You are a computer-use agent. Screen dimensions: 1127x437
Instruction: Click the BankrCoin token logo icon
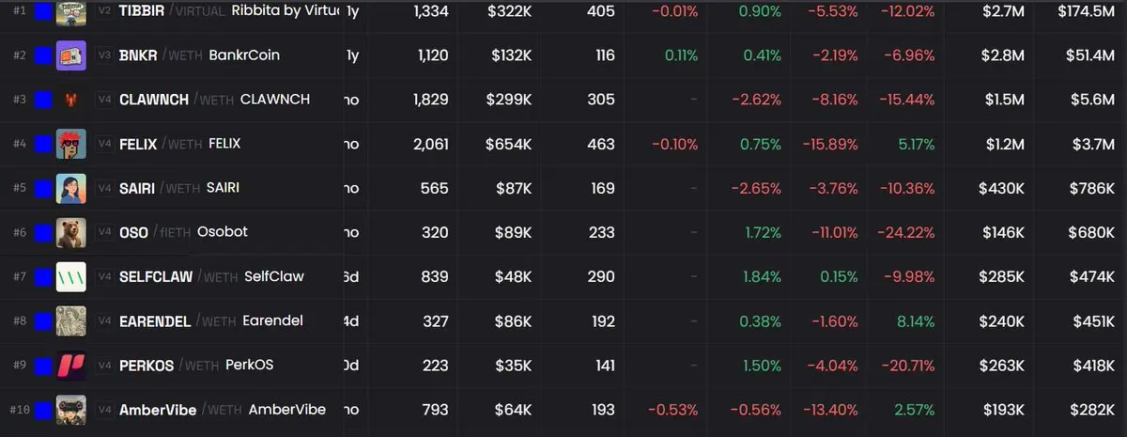pos(71,55)
